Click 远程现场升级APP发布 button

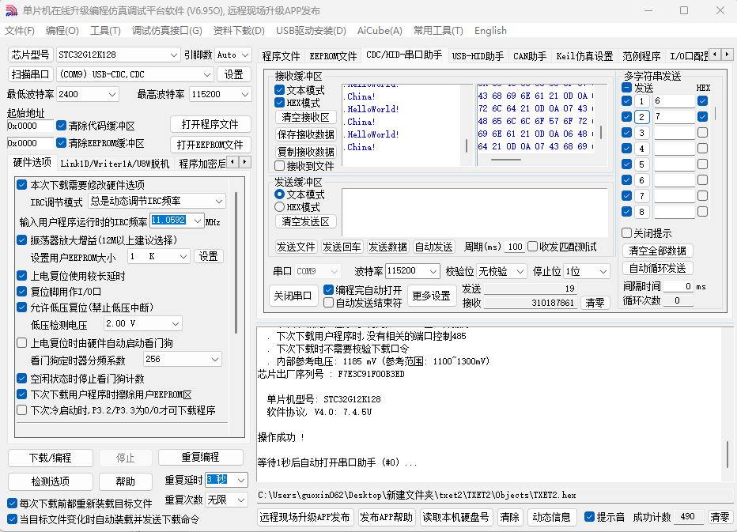[x=304, y=517]
